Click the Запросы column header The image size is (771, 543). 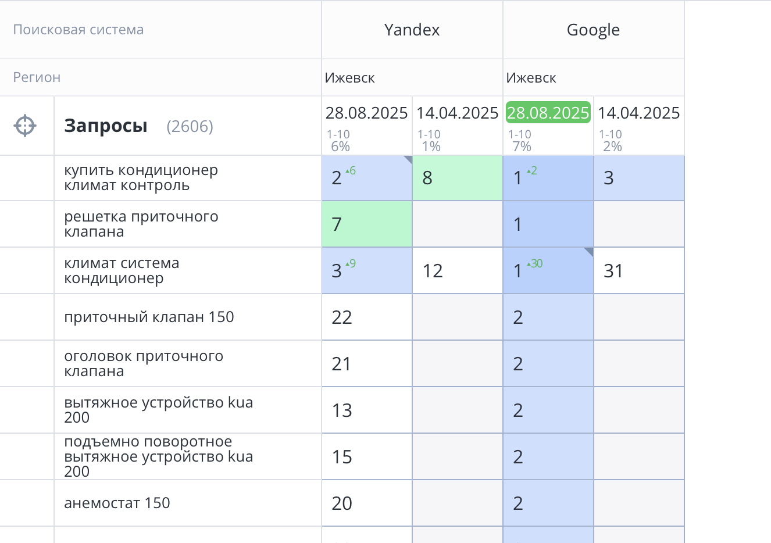(x=106, y=126)
